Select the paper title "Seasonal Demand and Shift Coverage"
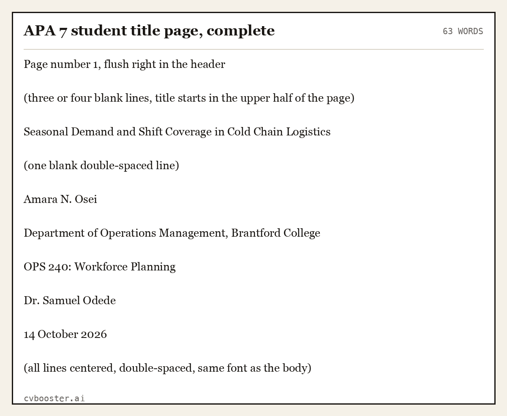 (x=118, y=132)
